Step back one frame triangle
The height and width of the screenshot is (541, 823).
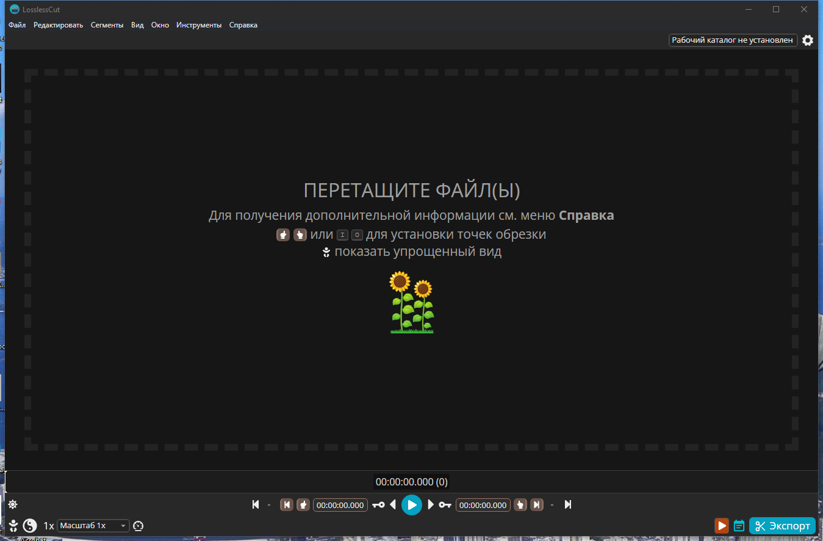(x=393, y=505)
